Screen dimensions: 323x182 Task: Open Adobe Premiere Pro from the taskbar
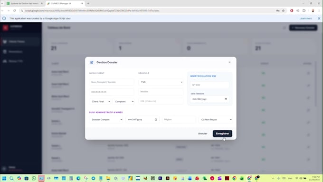[x=160, y=178]
